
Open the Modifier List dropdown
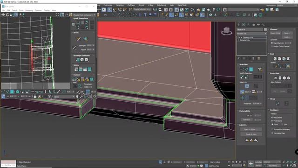click(x=251, y=33)
